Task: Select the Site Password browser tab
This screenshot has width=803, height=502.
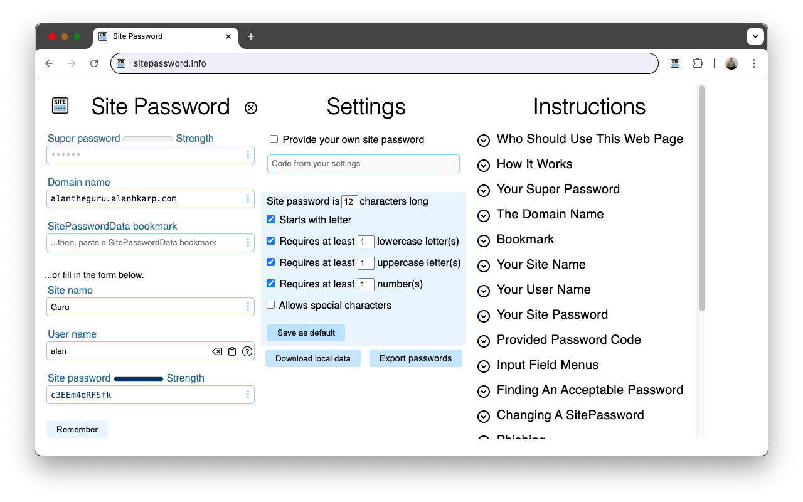Action: click(x=164, y=36)
